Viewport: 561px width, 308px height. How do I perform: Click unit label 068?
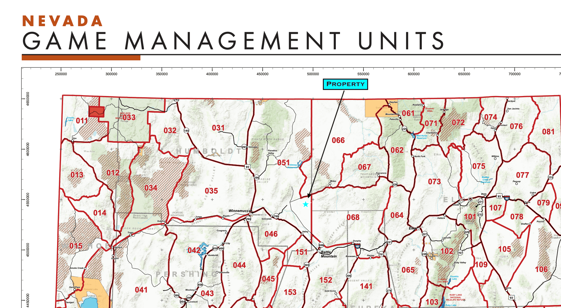click(x=353, y=217)
